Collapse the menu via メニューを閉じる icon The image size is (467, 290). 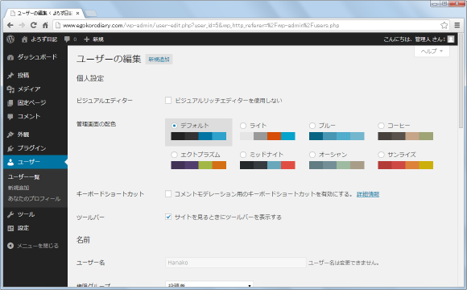click(10, 246)
